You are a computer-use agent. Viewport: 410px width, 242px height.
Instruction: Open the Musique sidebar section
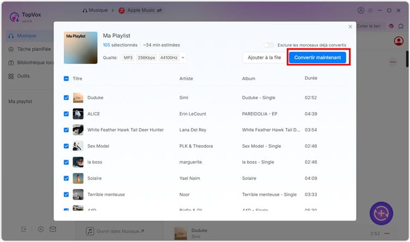(29, 35)
